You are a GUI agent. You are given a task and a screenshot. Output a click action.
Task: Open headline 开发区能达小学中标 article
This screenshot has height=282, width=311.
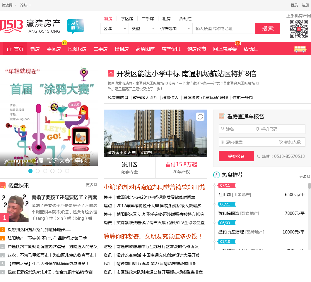tap(186, 74)
